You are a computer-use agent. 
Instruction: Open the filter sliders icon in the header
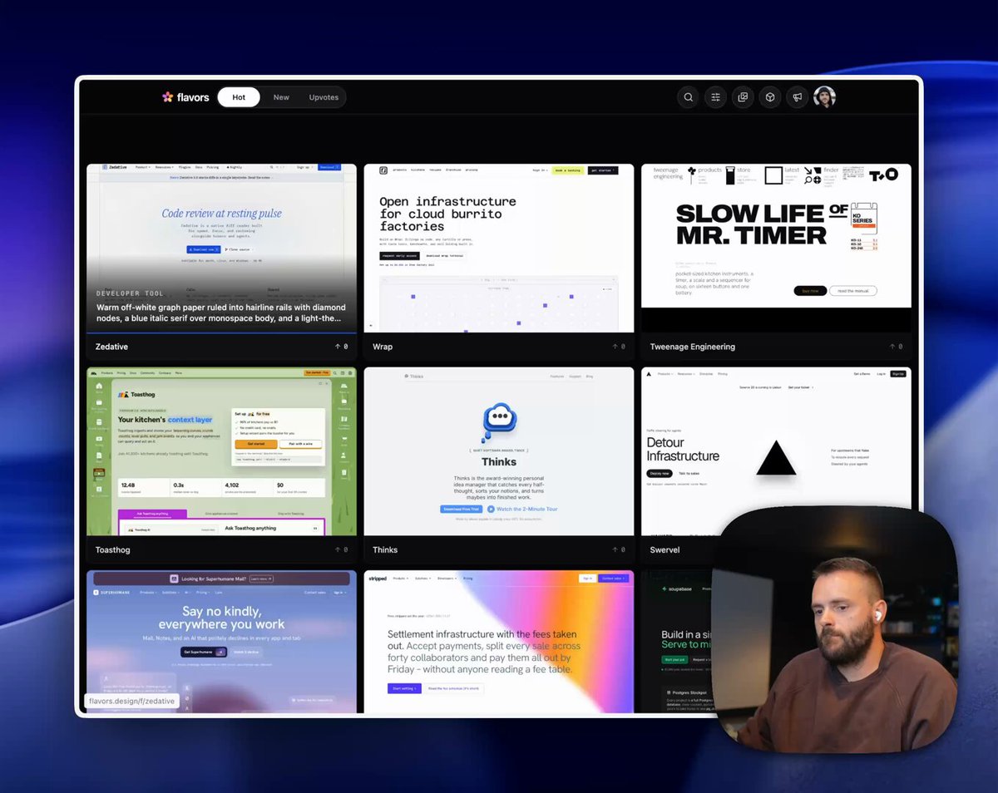click(x=715, y=97)
